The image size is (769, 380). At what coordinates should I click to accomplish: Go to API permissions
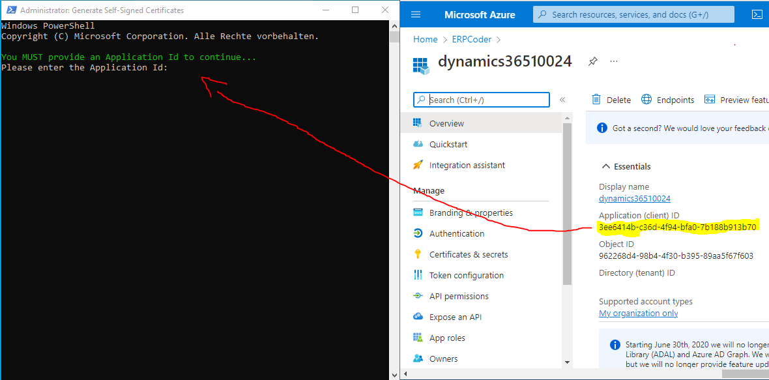click(458, 296)
